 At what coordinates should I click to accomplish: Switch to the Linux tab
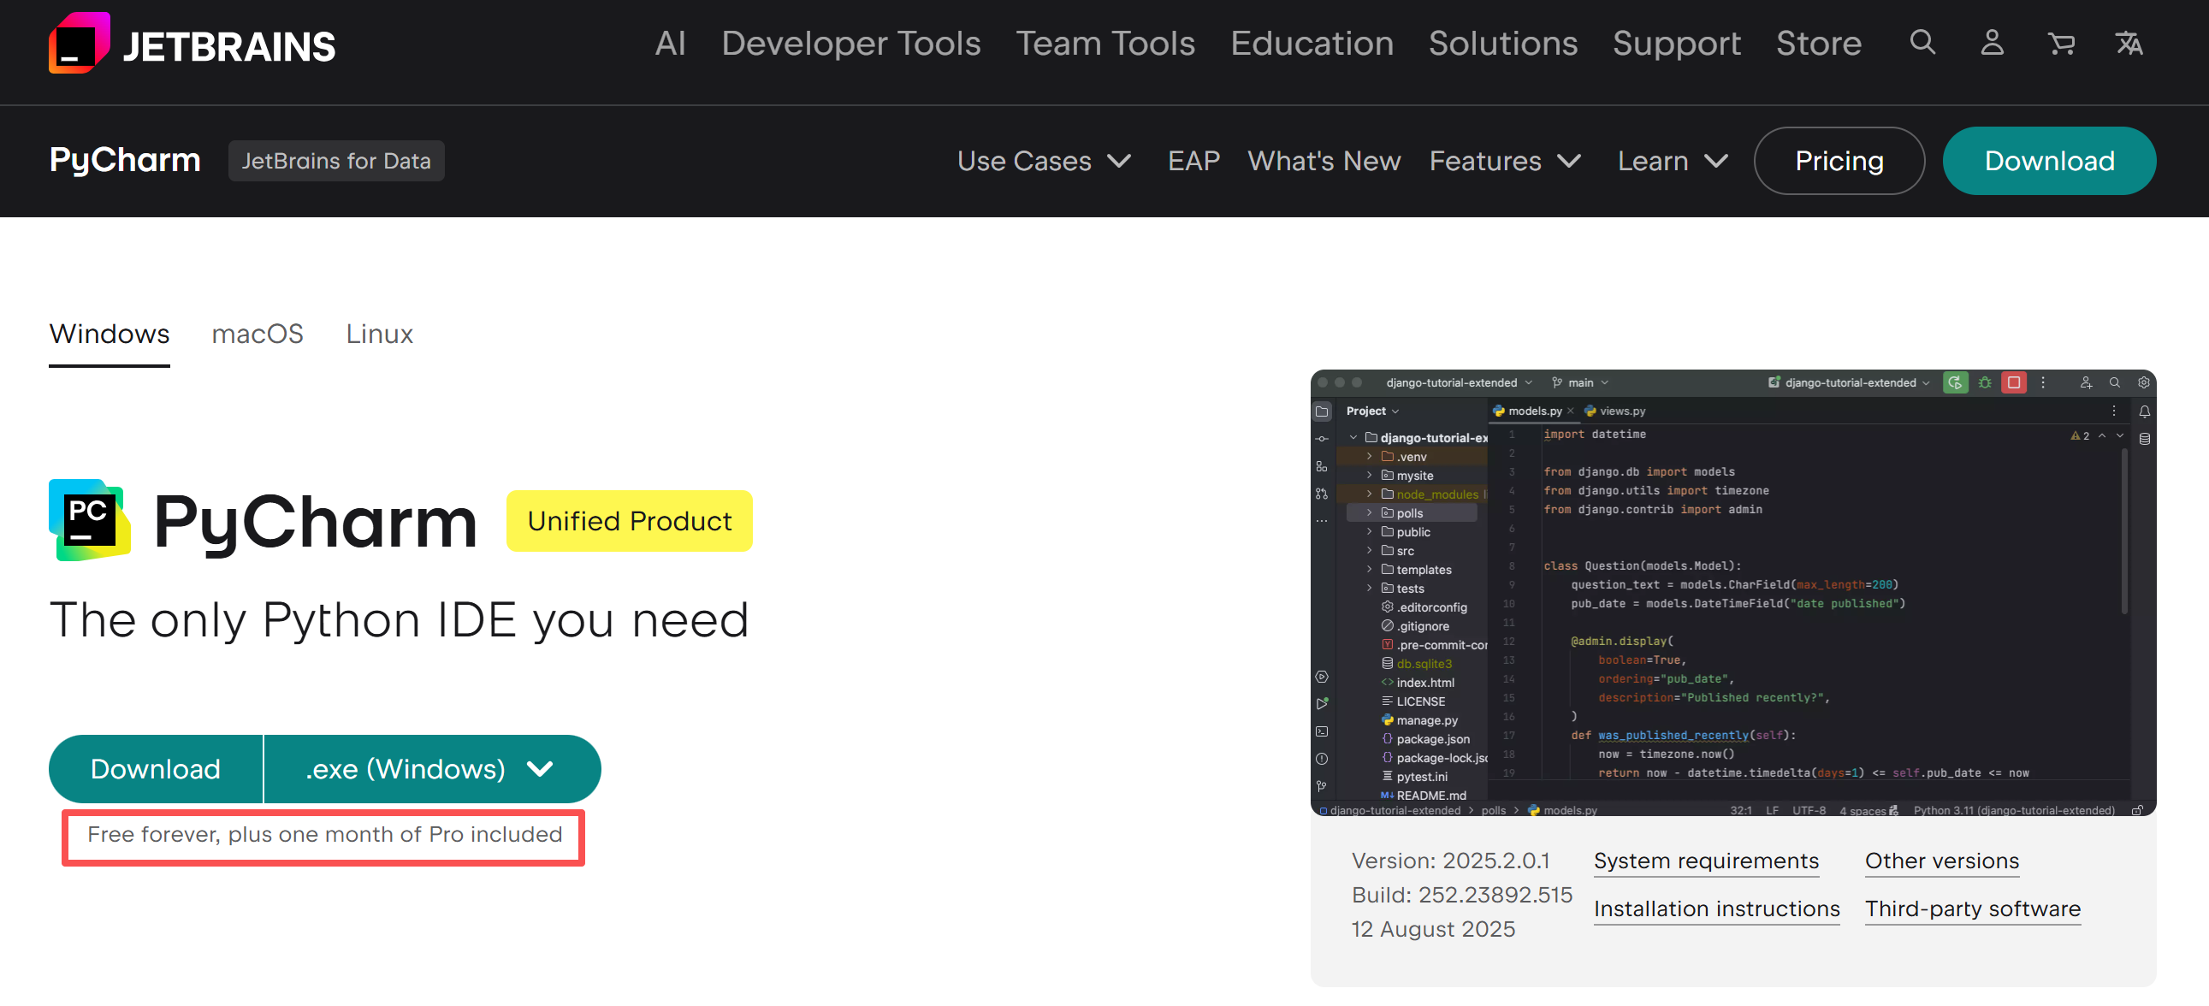tap(379, 334)
